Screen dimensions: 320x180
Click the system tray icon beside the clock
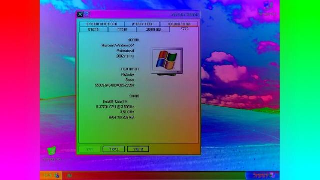(57, 175)
